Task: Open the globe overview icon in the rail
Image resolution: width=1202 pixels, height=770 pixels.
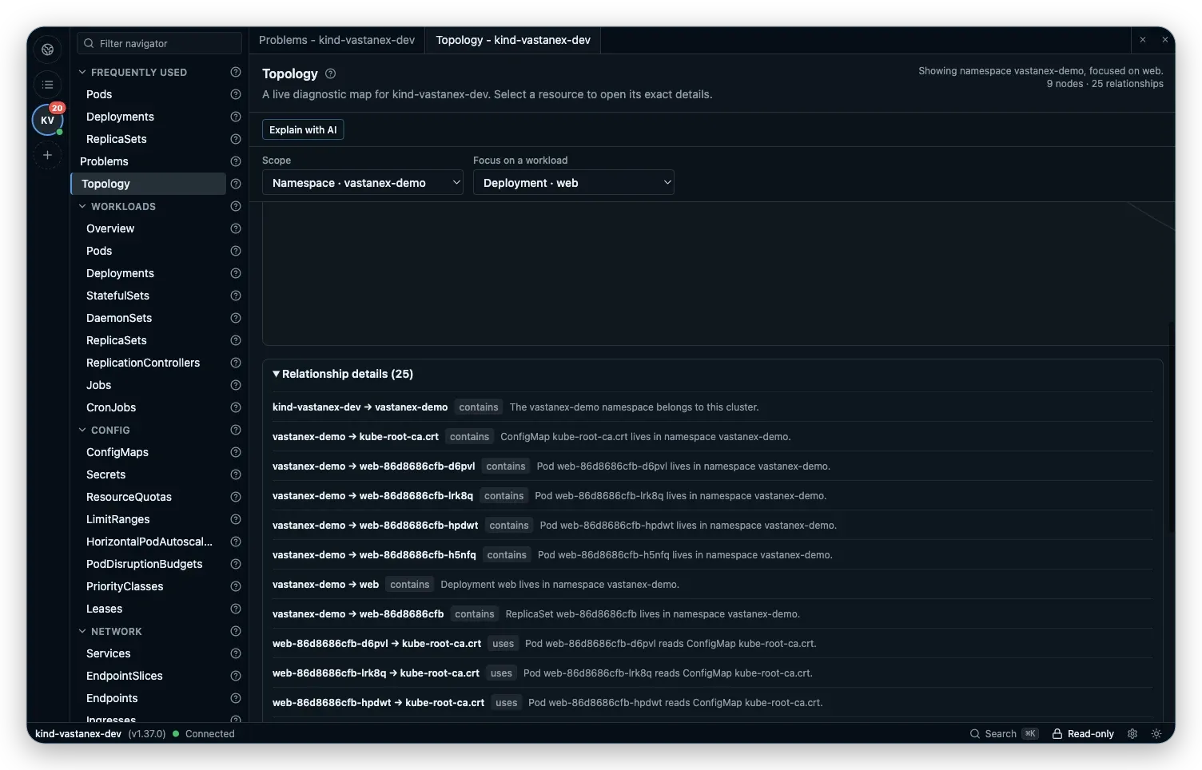Action: pos(47,50)
